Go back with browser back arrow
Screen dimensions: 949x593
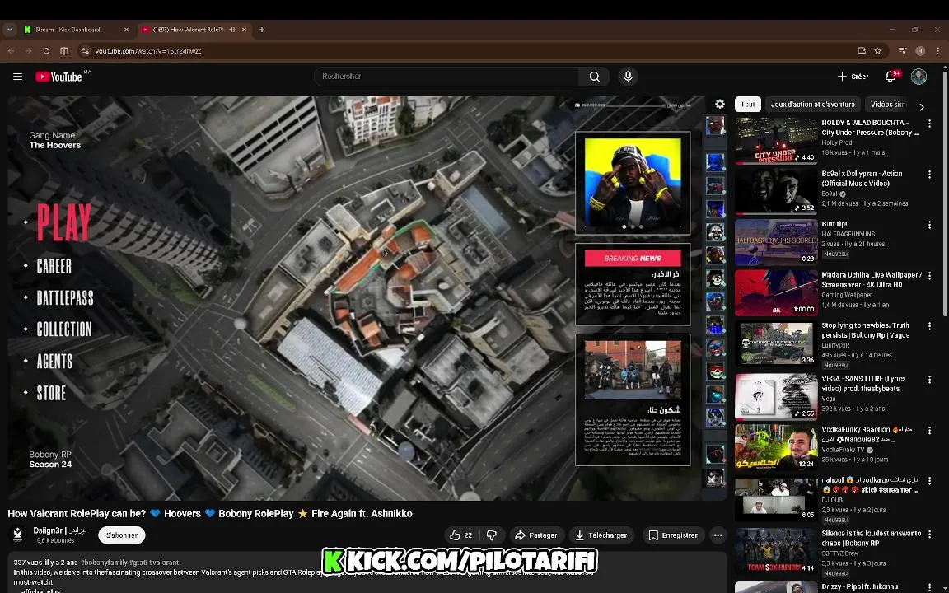(x=11, y=51)
